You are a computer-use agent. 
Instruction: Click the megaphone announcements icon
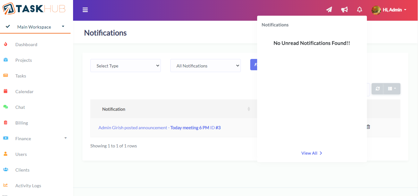[344, 10]
